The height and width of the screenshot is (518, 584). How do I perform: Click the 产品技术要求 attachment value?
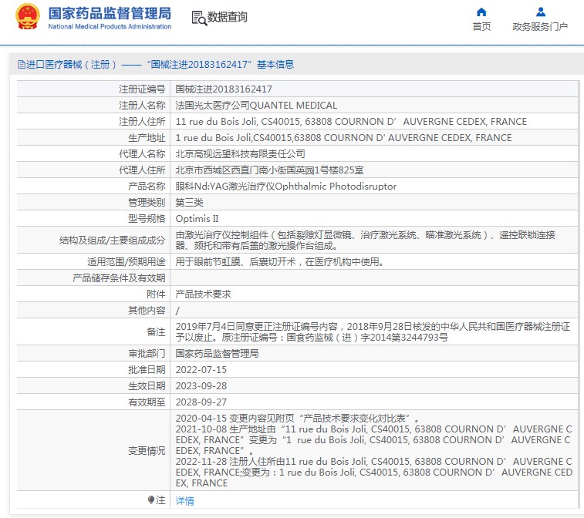click(x=204, y=294)
